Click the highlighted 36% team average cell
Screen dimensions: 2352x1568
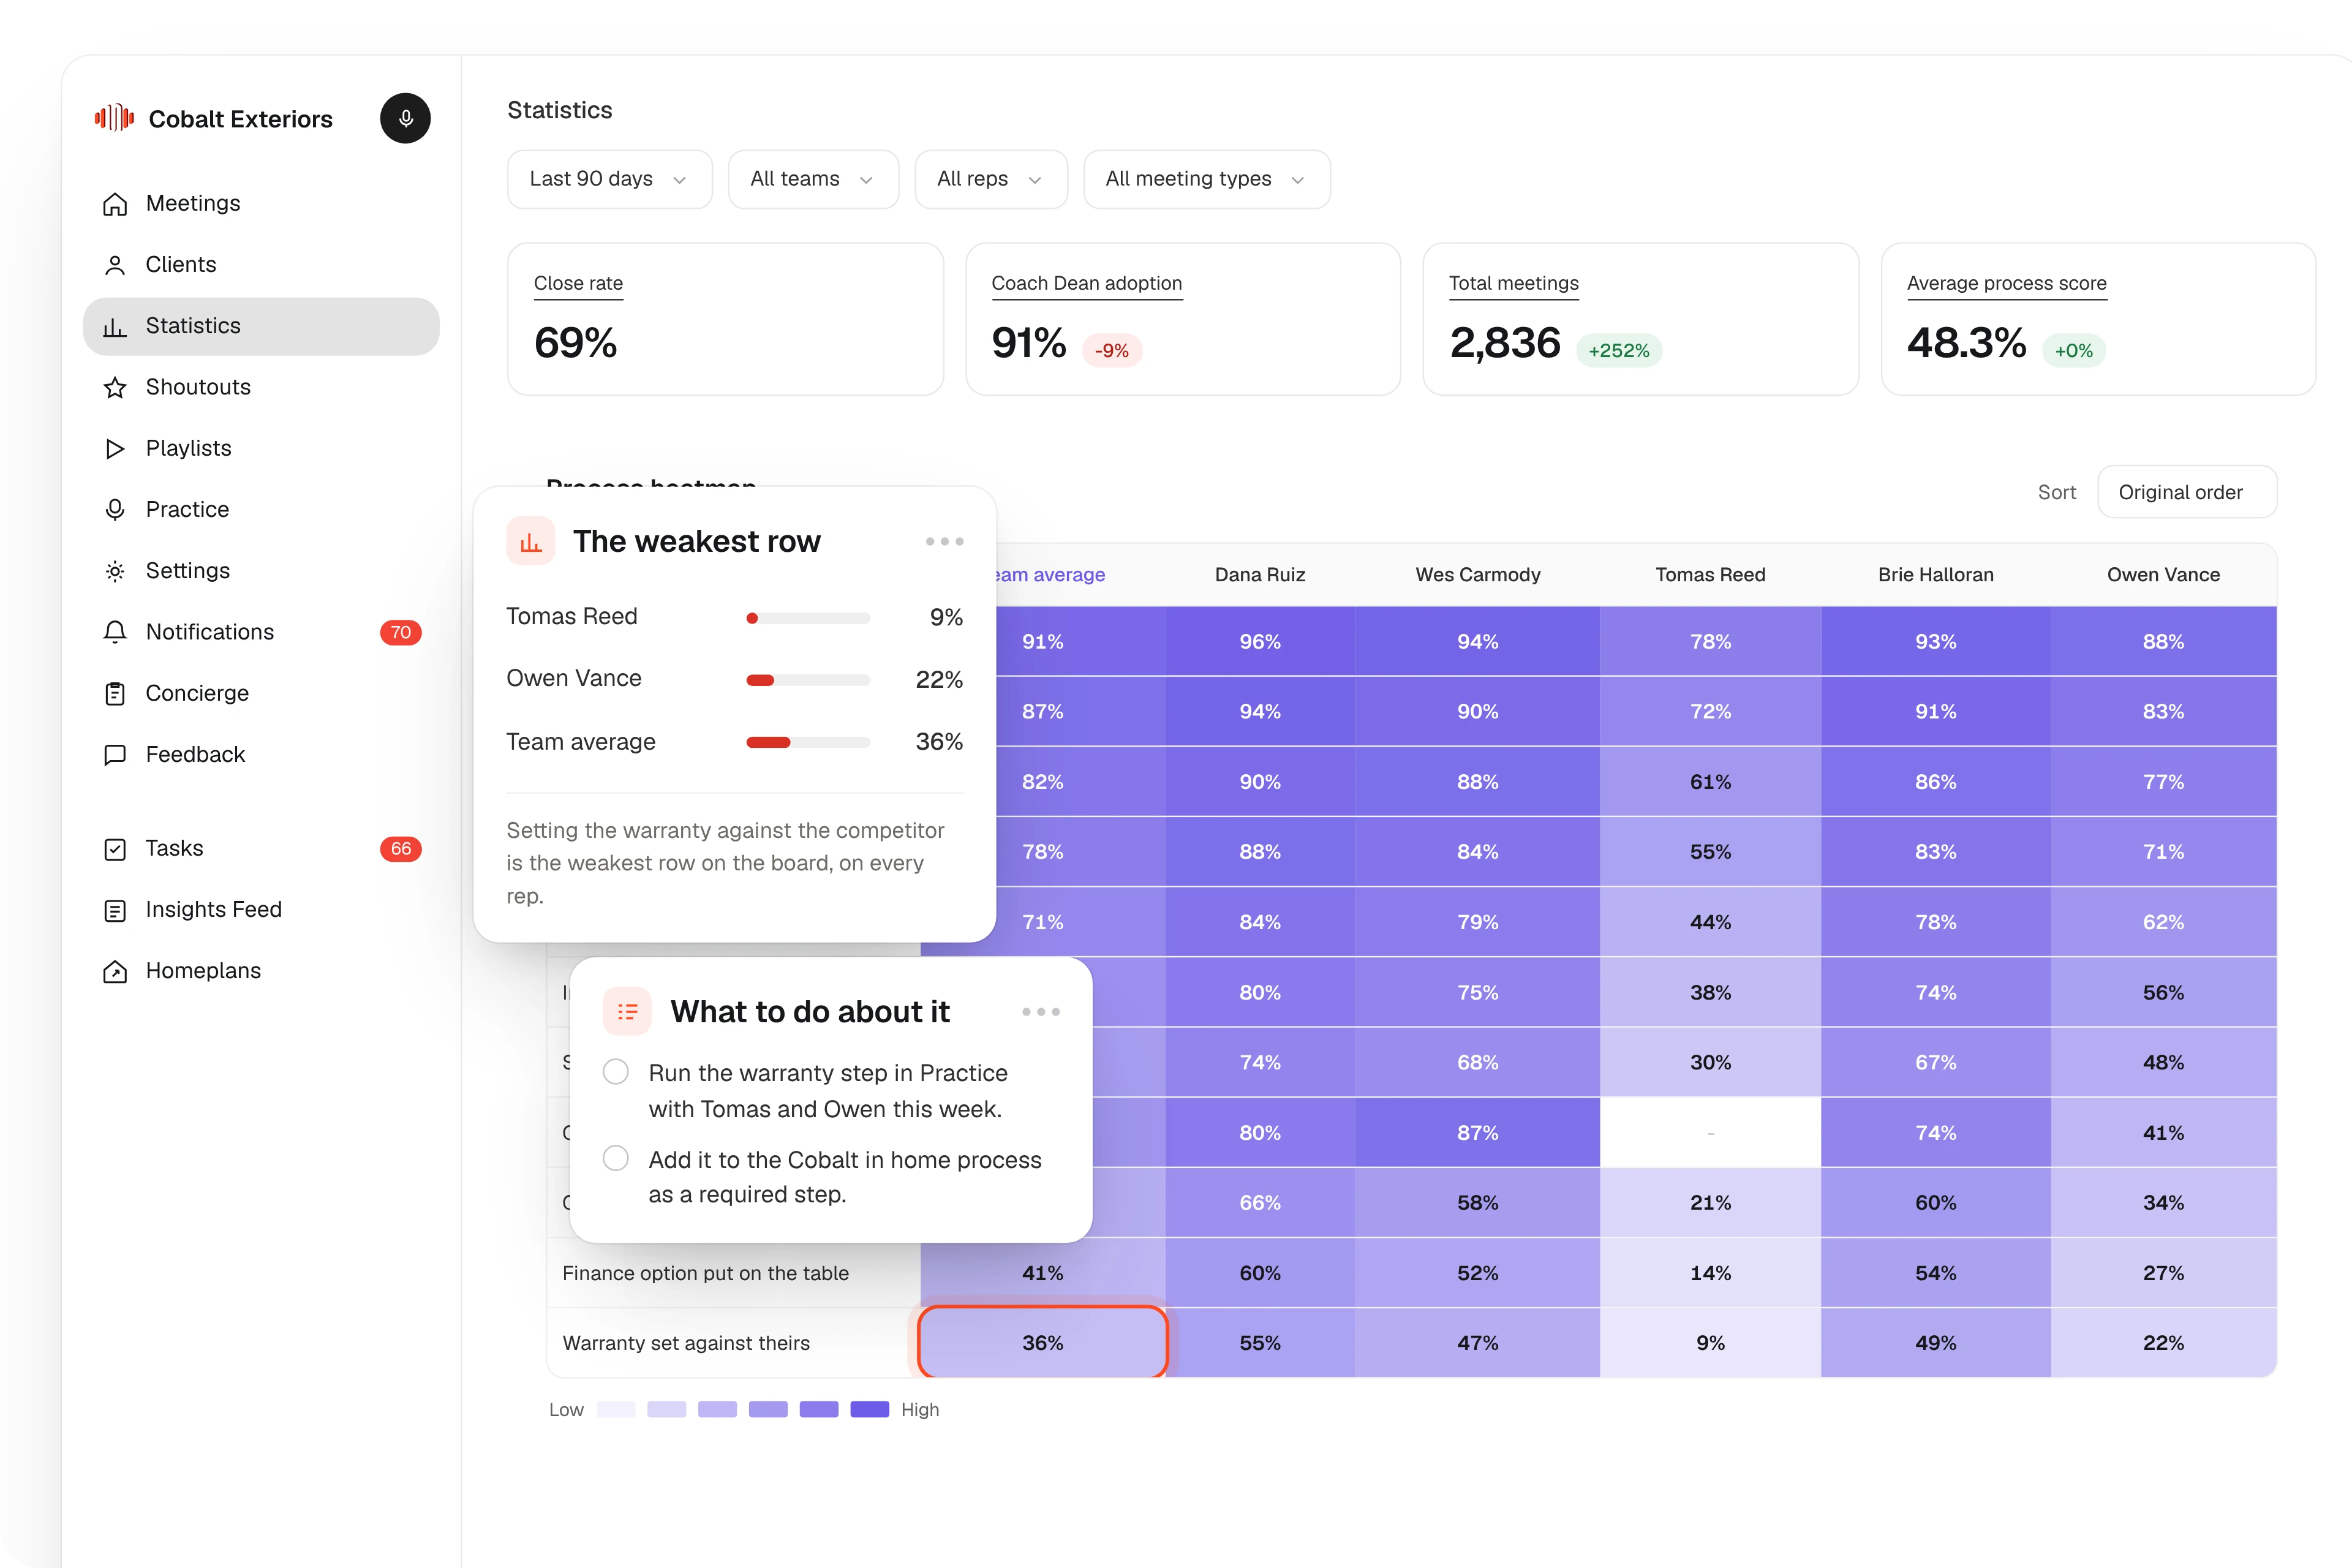click(x=1042, y=1343)
